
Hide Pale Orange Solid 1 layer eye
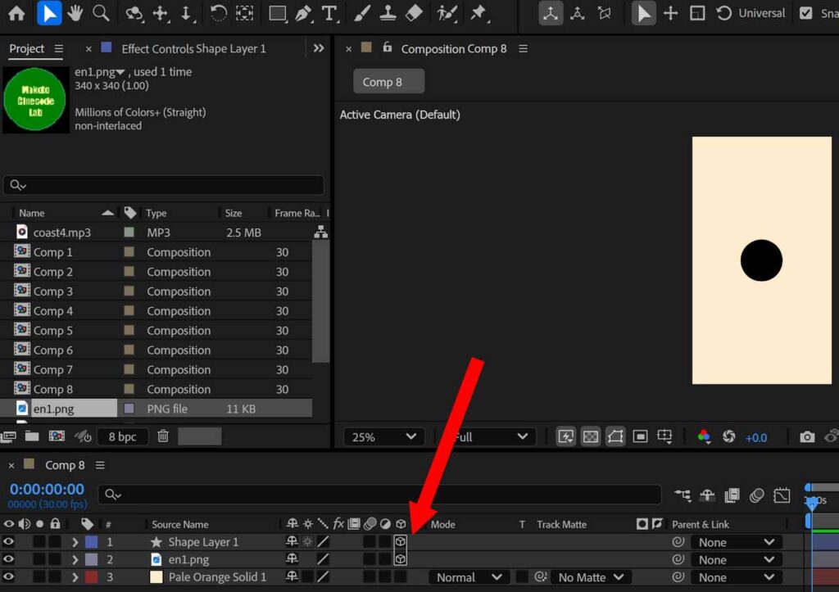8,577
